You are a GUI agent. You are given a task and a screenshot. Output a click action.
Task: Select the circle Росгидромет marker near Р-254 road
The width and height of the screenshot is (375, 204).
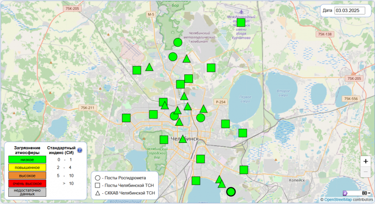pyautogui.click(x=201, y=118)
